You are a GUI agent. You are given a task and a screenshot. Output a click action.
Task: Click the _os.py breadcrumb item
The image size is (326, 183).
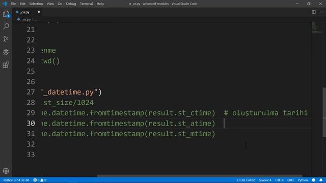pos(26,19)
